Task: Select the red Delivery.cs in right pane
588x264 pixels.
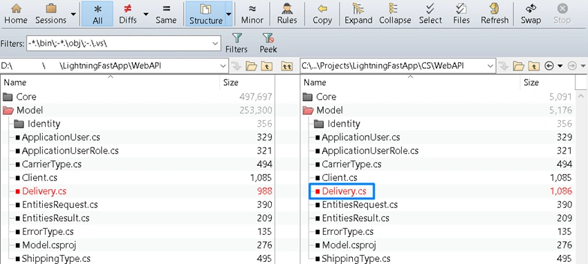Action: tap(344, 191)
